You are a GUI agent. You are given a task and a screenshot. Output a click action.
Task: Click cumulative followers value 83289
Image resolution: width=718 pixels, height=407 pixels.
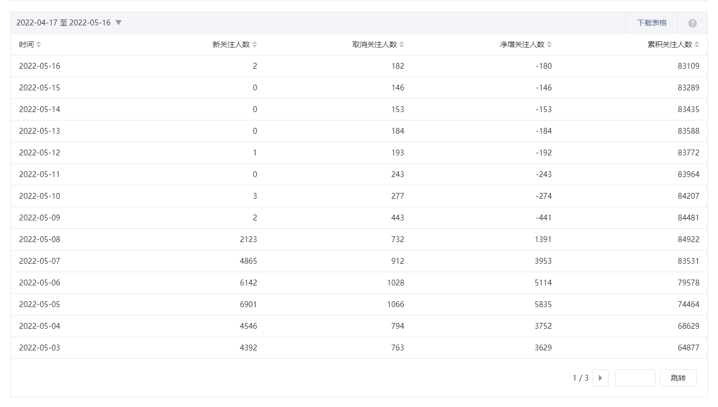point(688,88)
